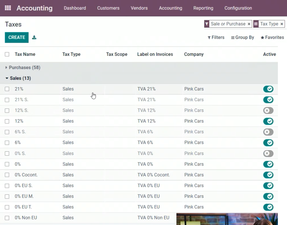Select the 6% S. row checkbox
Viewport: 287px width, 225px height.
click(x=7, y=132)
